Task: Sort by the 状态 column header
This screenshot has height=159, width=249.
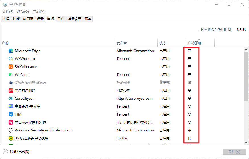Action: tap(172, 43)
